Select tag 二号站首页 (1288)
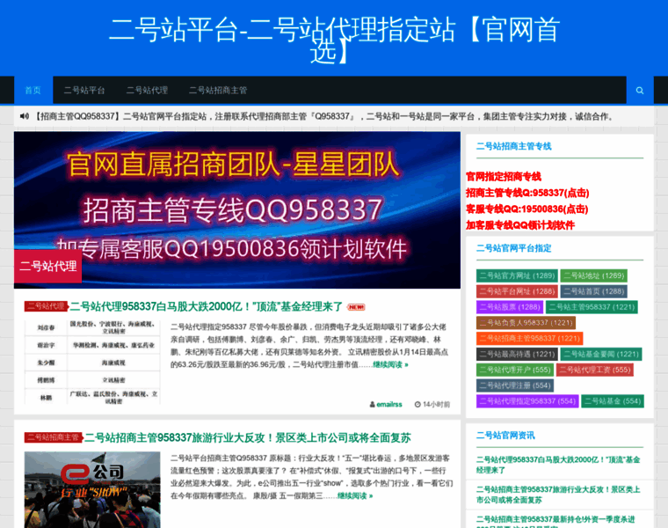This screenshot has height=528, width=668. (x=594, y=292)
